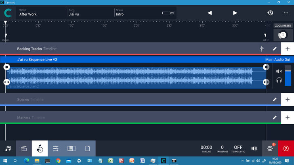Screen dimensions: 294x165
Task: Open the three-dots more options menu
Action: [x=286, y=13]
